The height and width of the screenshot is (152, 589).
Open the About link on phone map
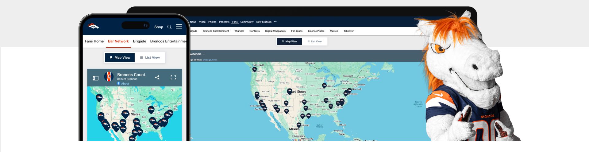(123, 83)
